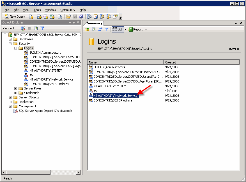The image size is (246, 182).
Task: Expand the Server Objects folder
Action: [x=10, y=97]
